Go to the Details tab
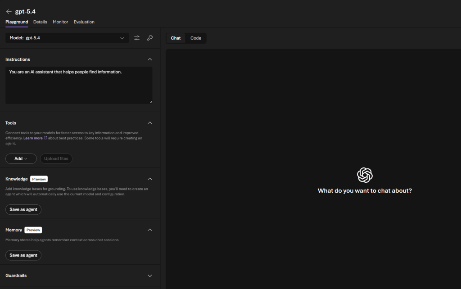Image resolution: width=461 pixels, height=289 pixels. point(40,22)
